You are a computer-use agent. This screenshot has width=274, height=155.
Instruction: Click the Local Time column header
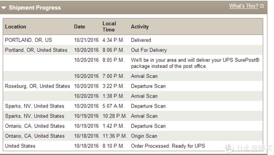(109, 27)
